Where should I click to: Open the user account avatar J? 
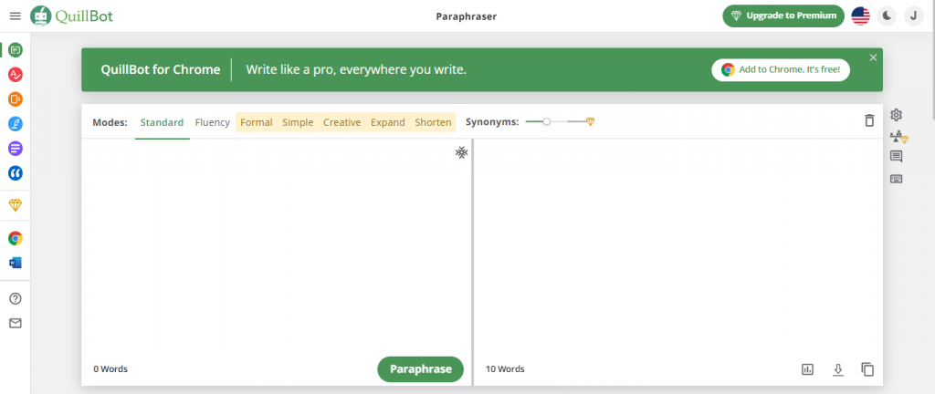[913, 16]
